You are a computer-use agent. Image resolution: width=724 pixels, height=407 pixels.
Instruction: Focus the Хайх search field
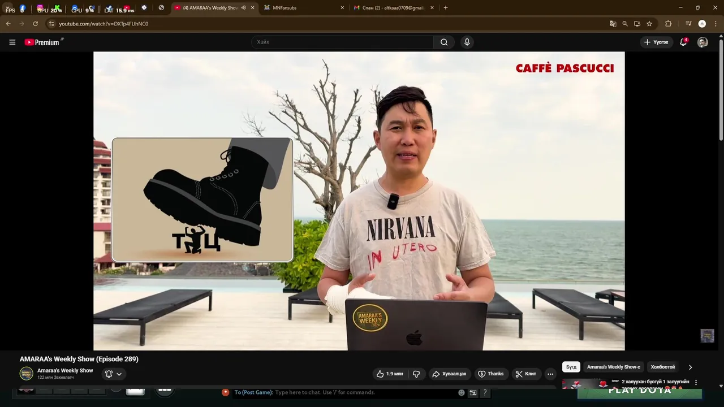tap(343, 42)
